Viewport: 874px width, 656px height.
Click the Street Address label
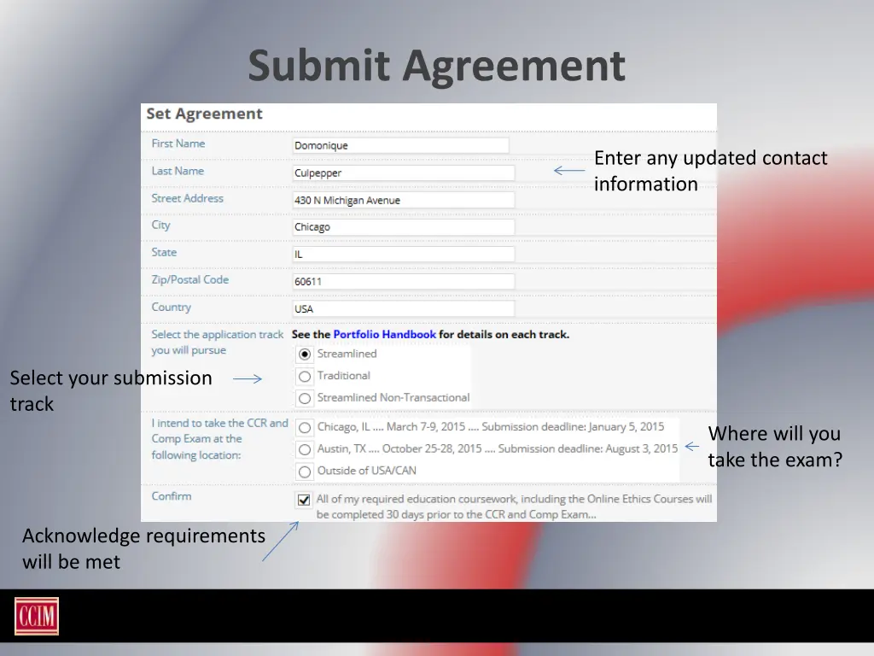[x=187, y=198]
